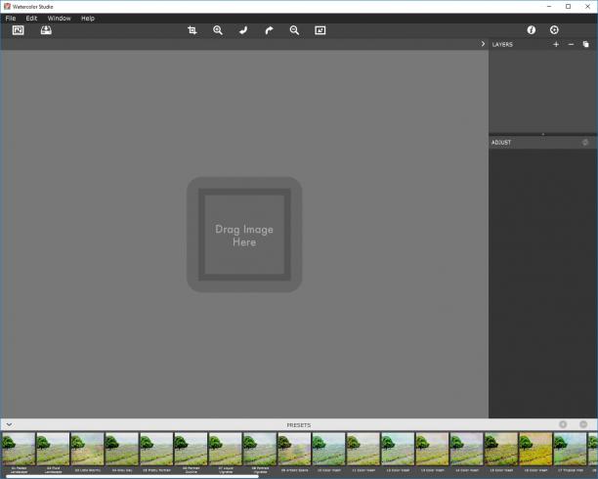Open the Edit menu

(31, 19)
